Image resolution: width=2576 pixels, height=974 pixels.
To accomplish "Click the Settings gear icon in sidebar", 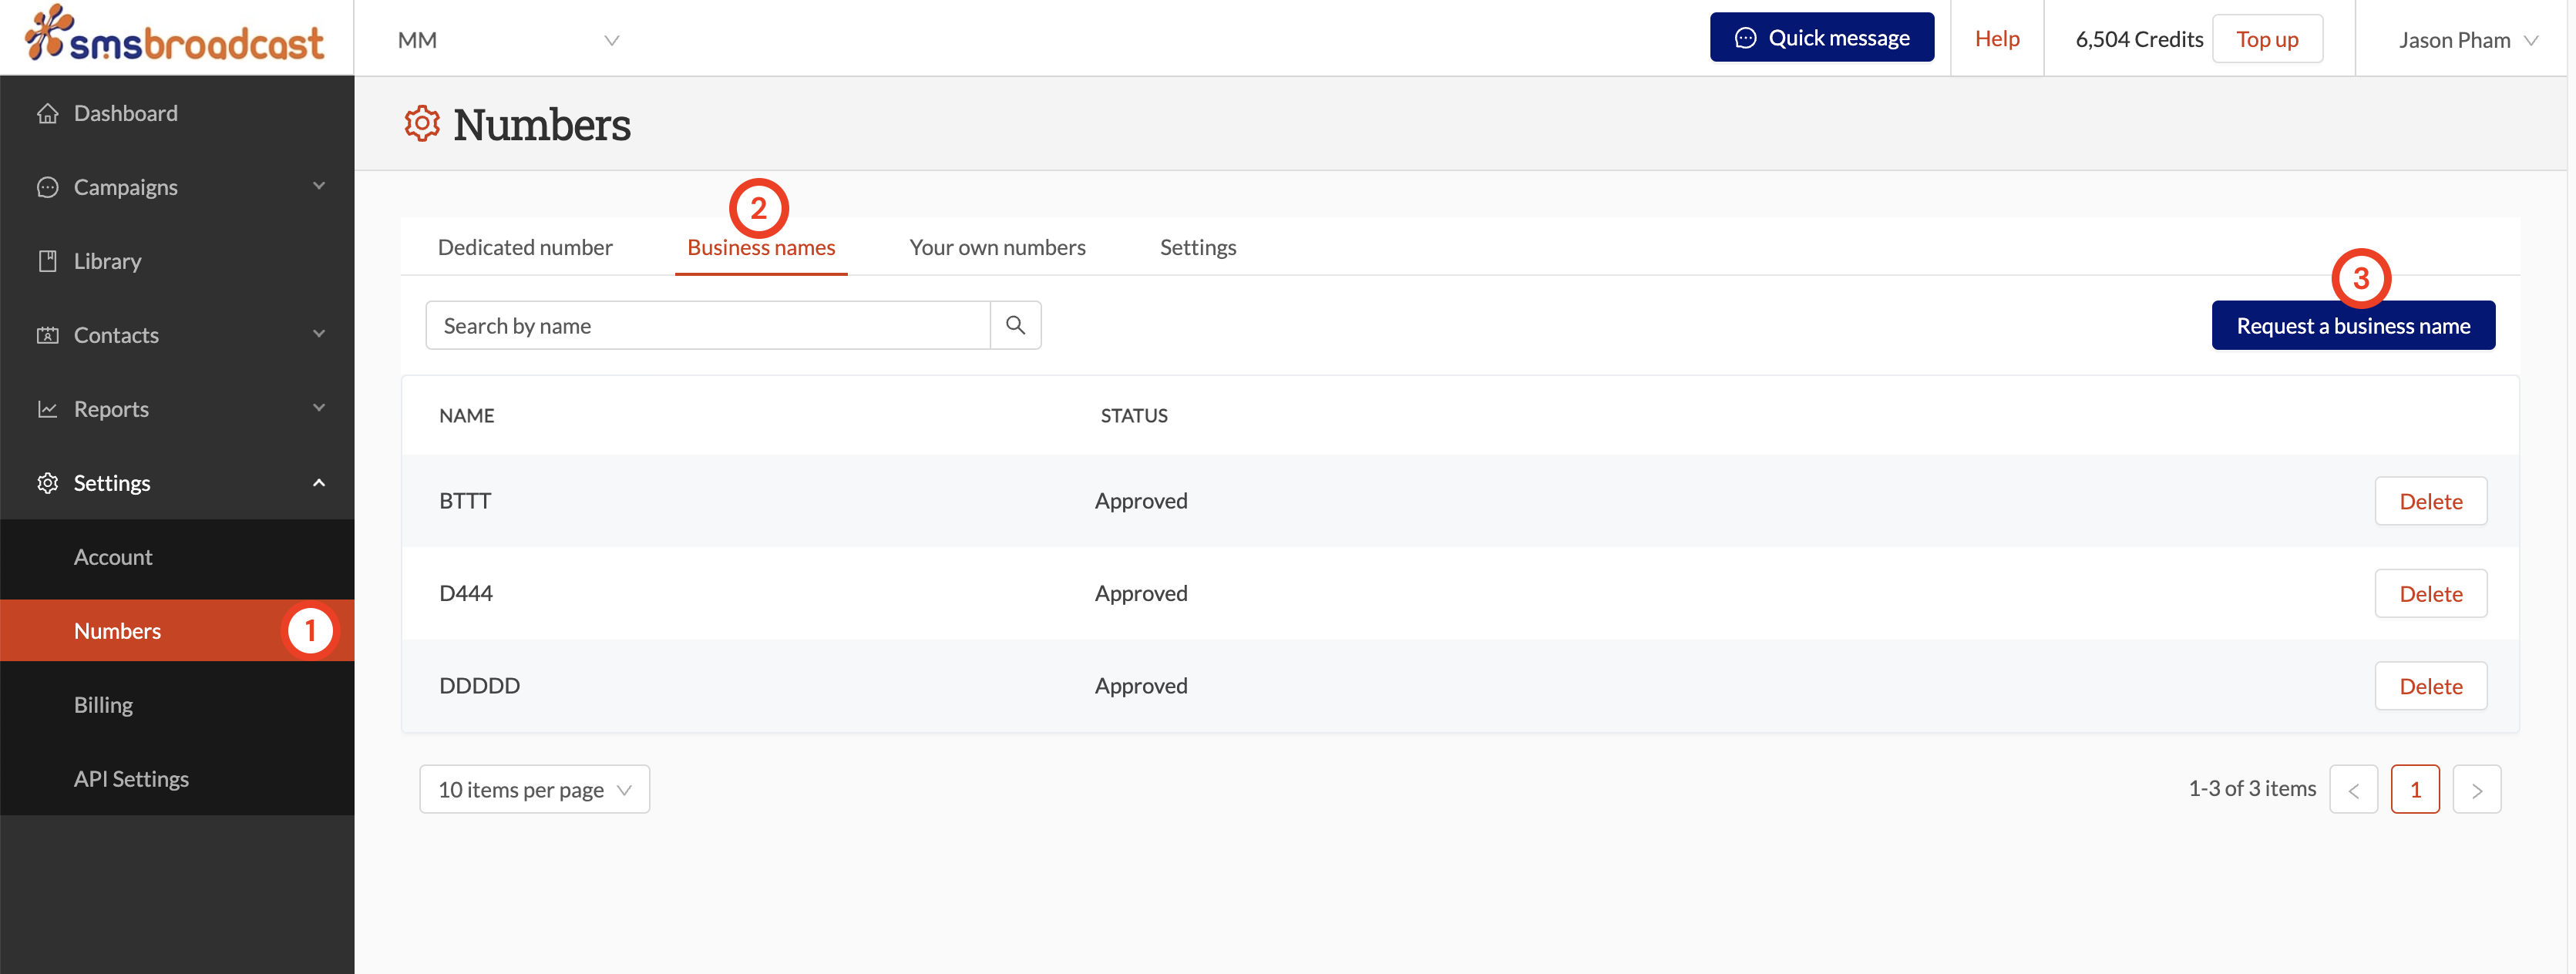I will coord(47,483).
